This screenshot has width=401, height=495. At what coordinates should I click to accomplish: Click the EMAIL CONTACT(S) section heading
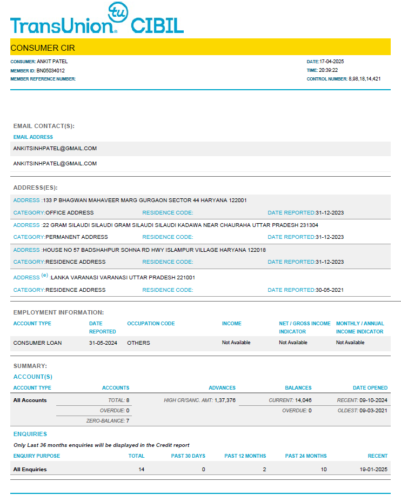[44, 126]
